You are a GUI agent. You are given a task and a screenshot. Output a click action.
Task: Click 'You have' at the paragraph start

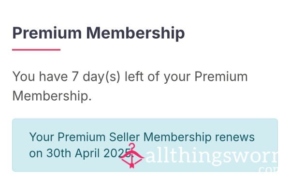coord(40,76)
